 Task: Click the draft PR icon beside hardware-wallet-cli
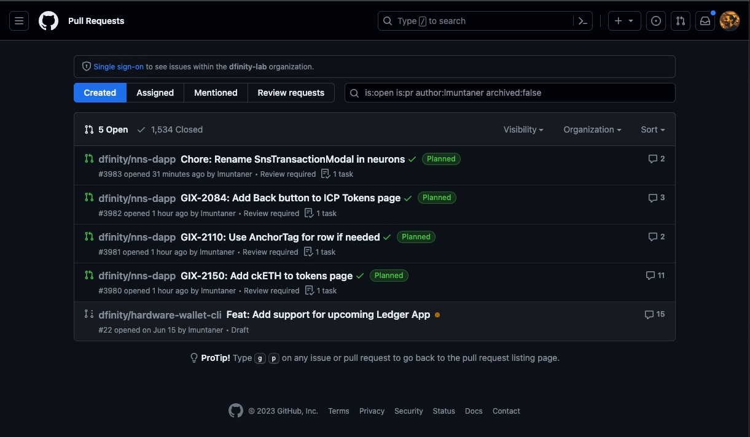(x=89, y=314)
